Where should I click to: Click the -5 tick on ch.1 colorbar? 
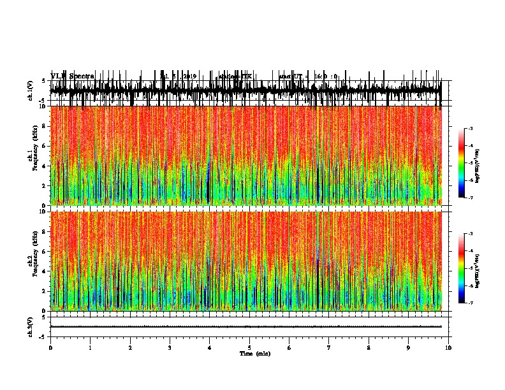tap(471, 163)
